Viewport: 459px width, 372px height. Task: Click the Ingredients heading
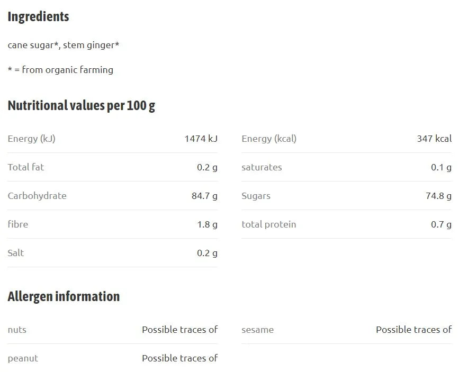(38, 17)
